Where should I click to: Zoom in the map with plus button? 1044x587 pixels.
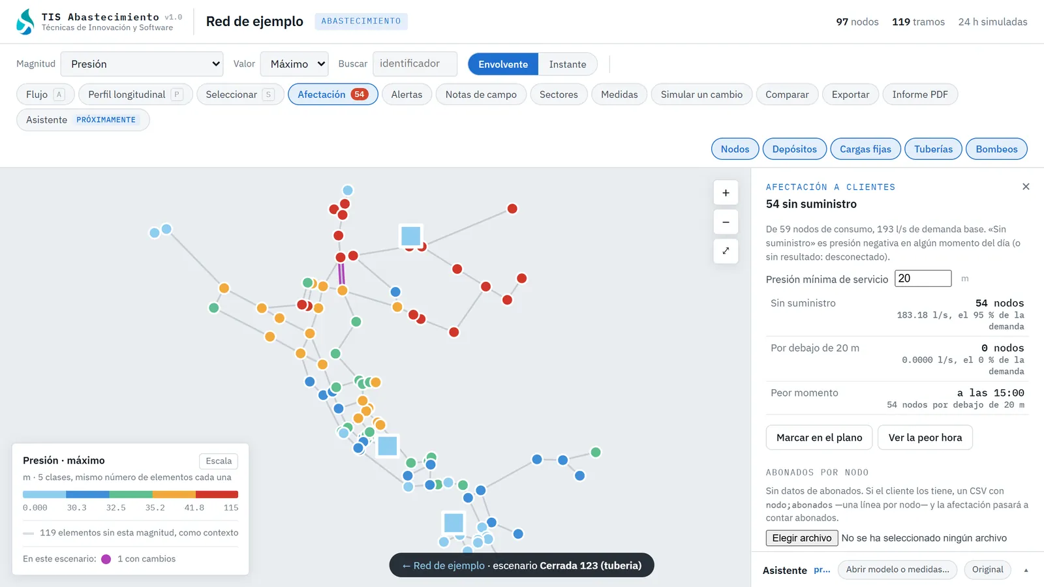[x=726, y=193]
